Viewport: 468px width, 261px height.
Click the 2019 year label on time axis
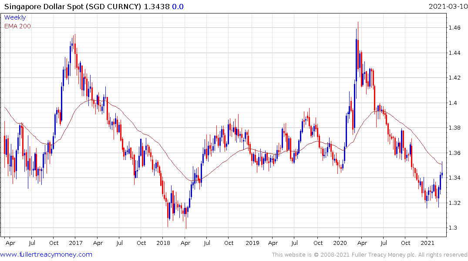click(x=253, y=243)
